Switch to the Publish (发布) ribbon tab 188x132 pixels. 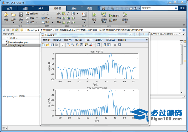pos(74,8)
